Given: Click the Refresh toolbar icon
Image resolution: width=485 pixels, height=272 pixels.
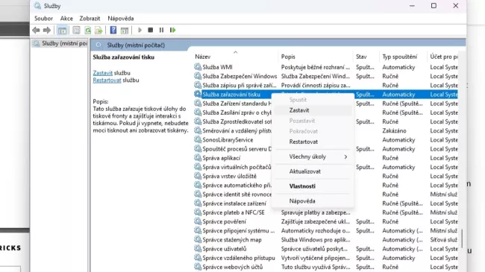Looking at the screenshot, I should pos(88,31).
